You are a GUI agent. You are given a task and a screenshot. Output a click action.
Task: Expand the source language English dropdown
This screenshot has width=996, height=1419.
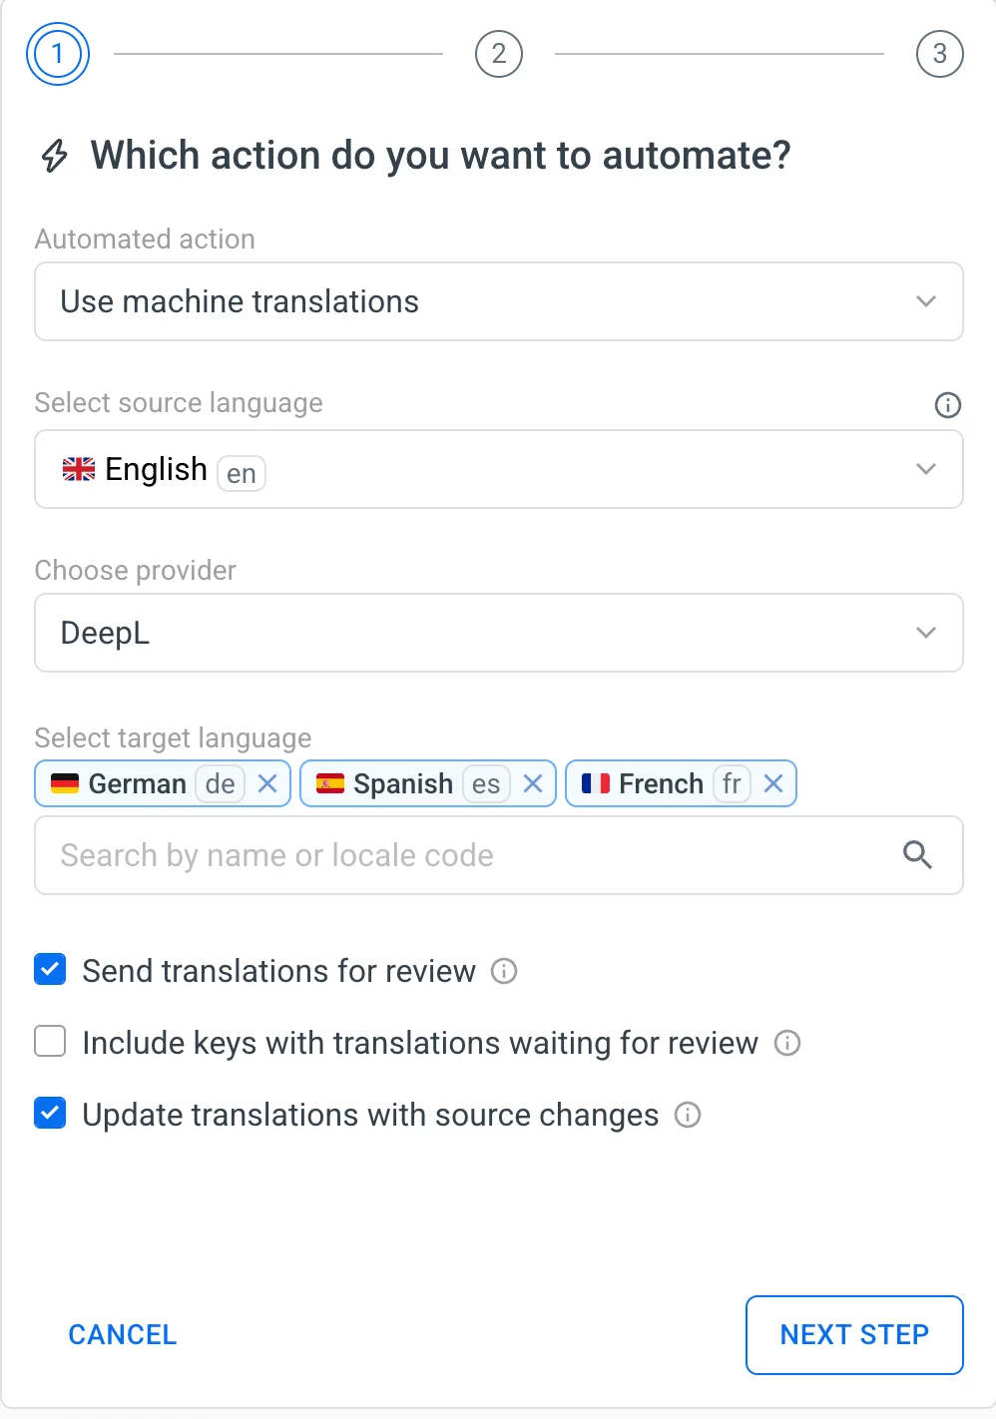(498, 469)
